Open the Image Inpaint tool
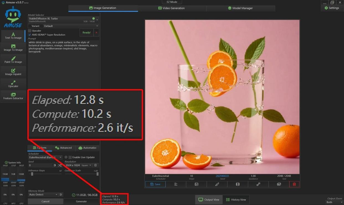Image resolution: width=344 pixels, height=205 pixels. point(13,72)
